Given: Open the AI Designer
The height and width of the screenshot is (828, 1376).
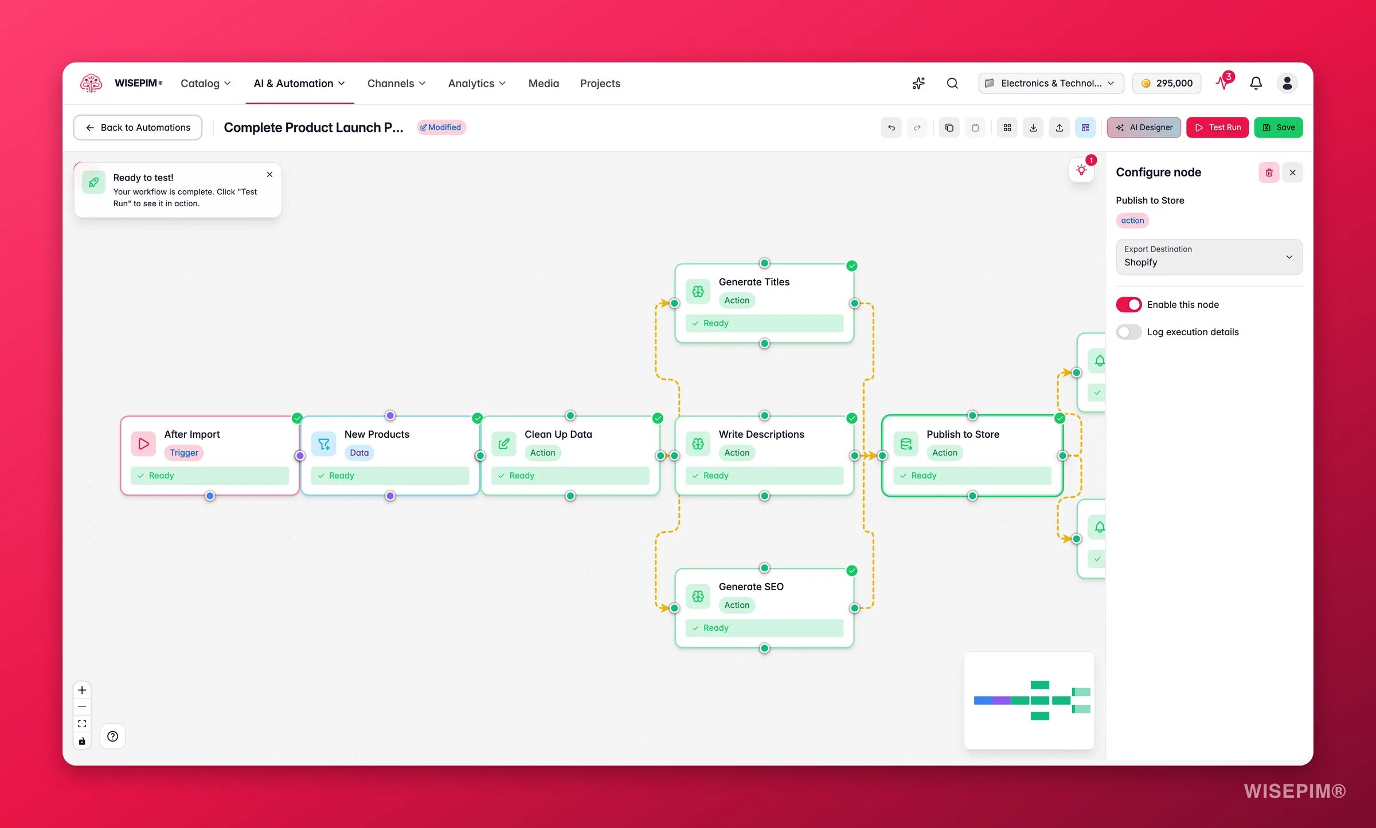Looking at the screenshot, I should pyautogui.click(x=1144, y=127).
